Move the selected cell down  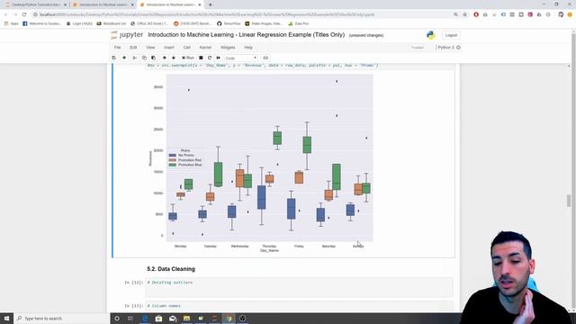174,58
